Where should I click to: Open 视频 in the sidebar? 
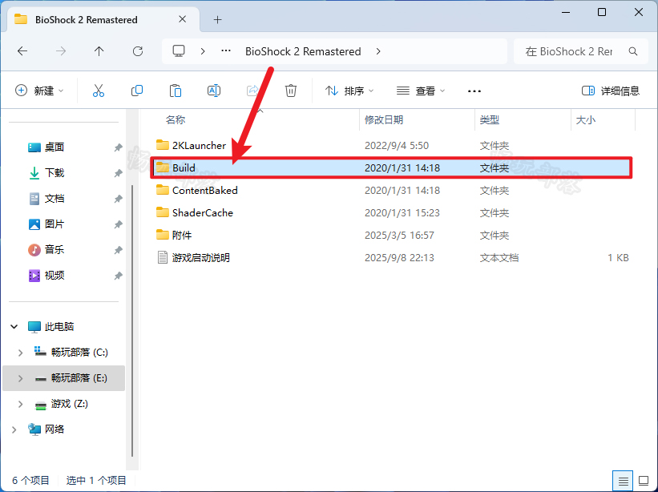[x=54, y=276]
